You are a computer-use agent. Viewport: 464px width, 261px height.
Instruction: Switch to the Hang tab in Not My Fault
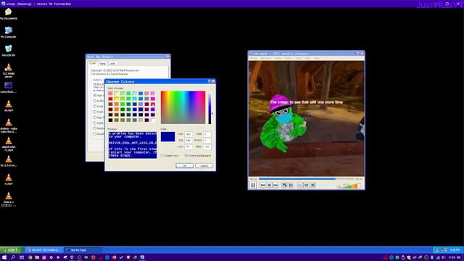coord(102,64)
